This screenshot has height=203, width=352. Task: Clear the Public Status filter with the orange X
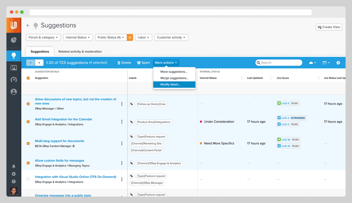point(130,37)
